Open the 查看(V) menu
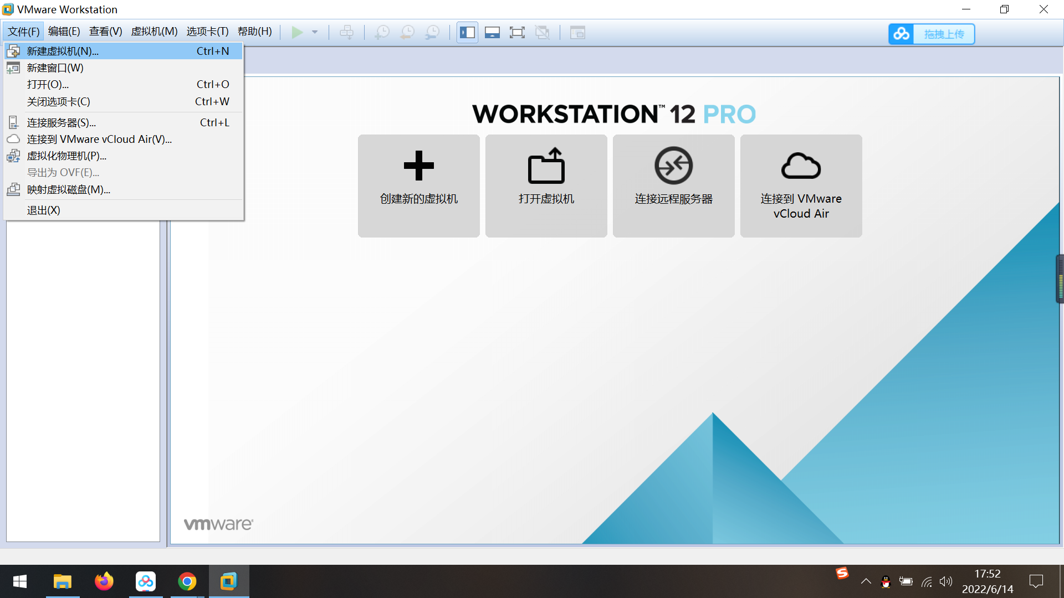 coord(105,32)
